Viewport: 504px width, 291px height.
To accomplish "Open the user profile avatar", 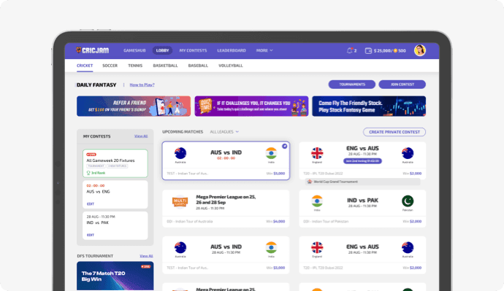I will click(420, 50).
